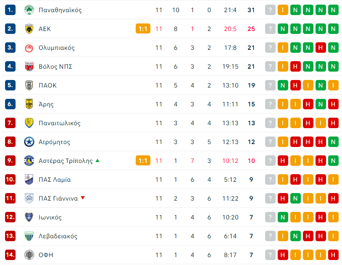Click the ΑΕΚ team logo

(29, 29)
